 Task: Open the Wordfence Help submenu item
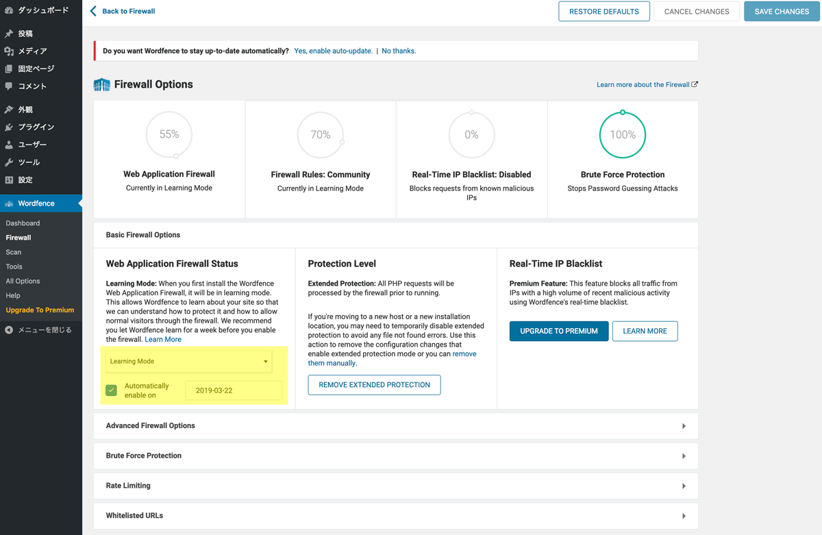click(13, 295)
